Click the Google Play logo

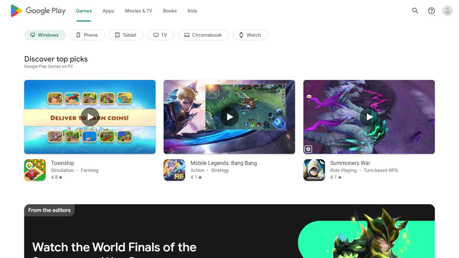click(38, 11)
